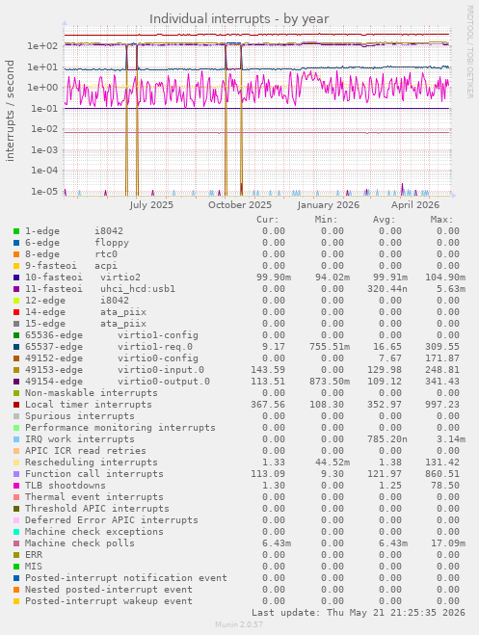Image resolution: width=479 pixels, height=635 pixels.
Task: Click the RRDTOOL / TOBI OETIKER watermark
Action: [x=469, y=52]
